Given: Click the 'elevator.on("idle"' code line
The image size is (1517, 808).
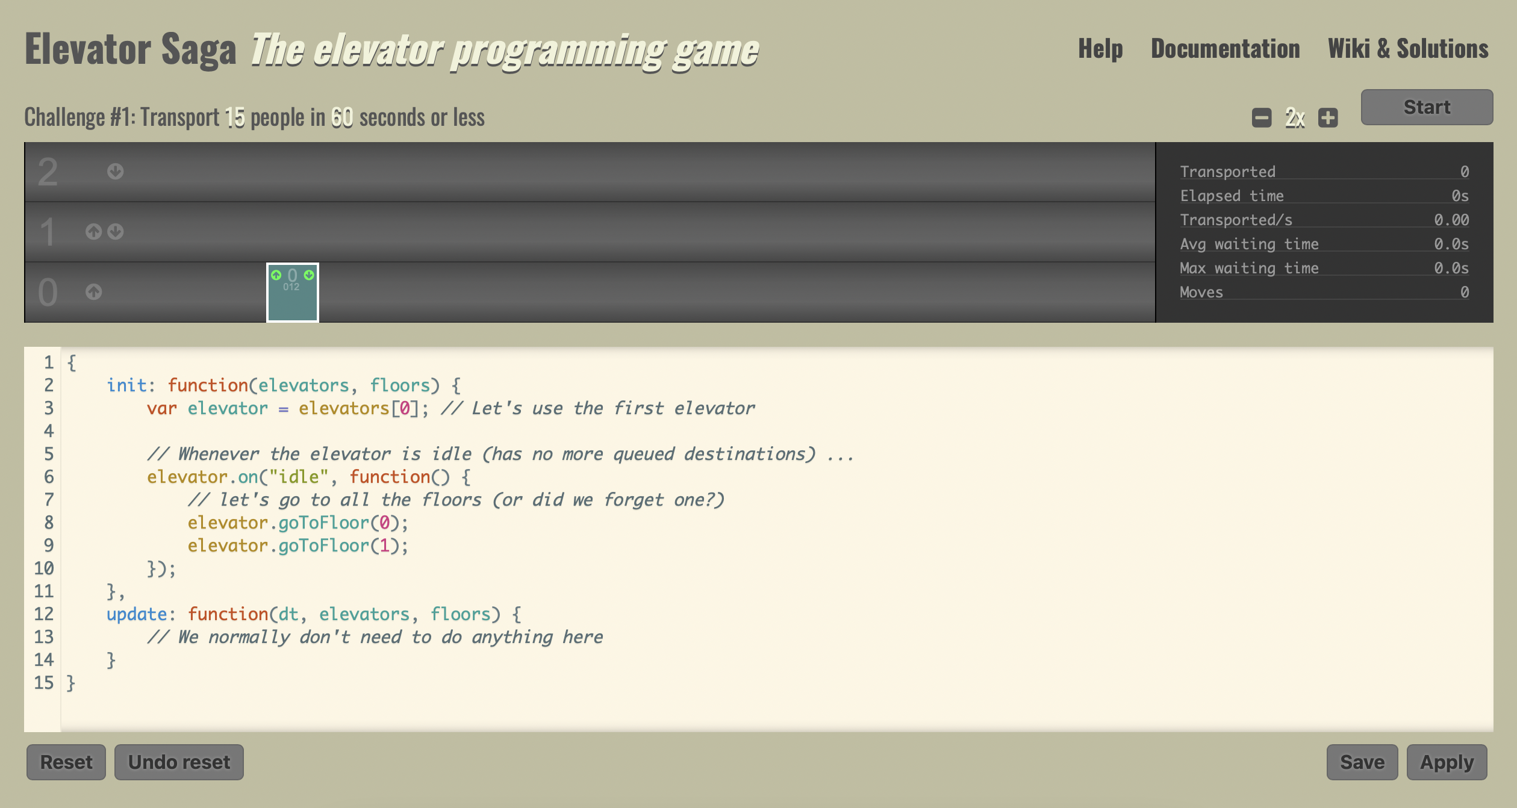Looking at the screenshot, I should (x=309, y=477).
